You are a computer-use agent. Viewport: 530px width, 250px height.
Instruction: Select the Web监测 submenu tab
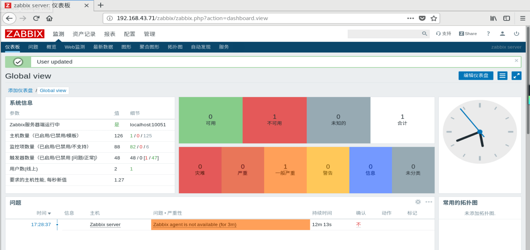[75, 47]
